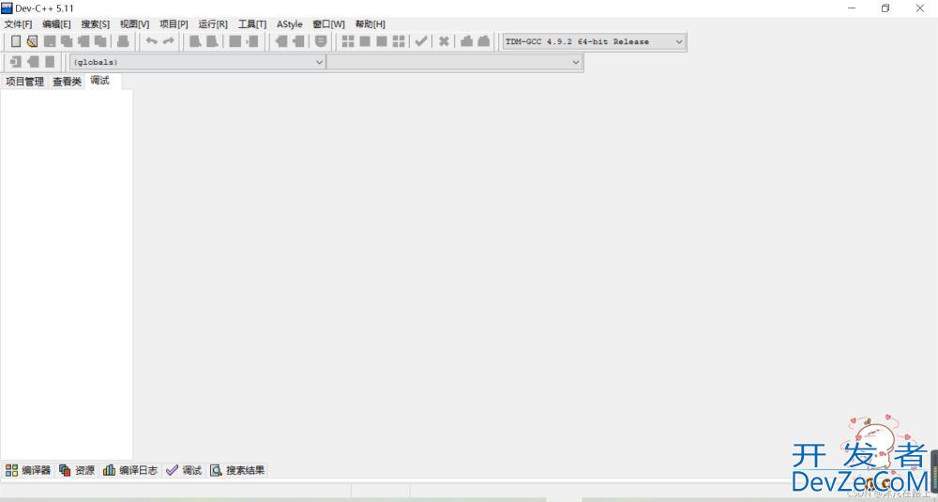Open the 视图[V] menu
This screenshot has width=938, height=502.
click(134, 24)
